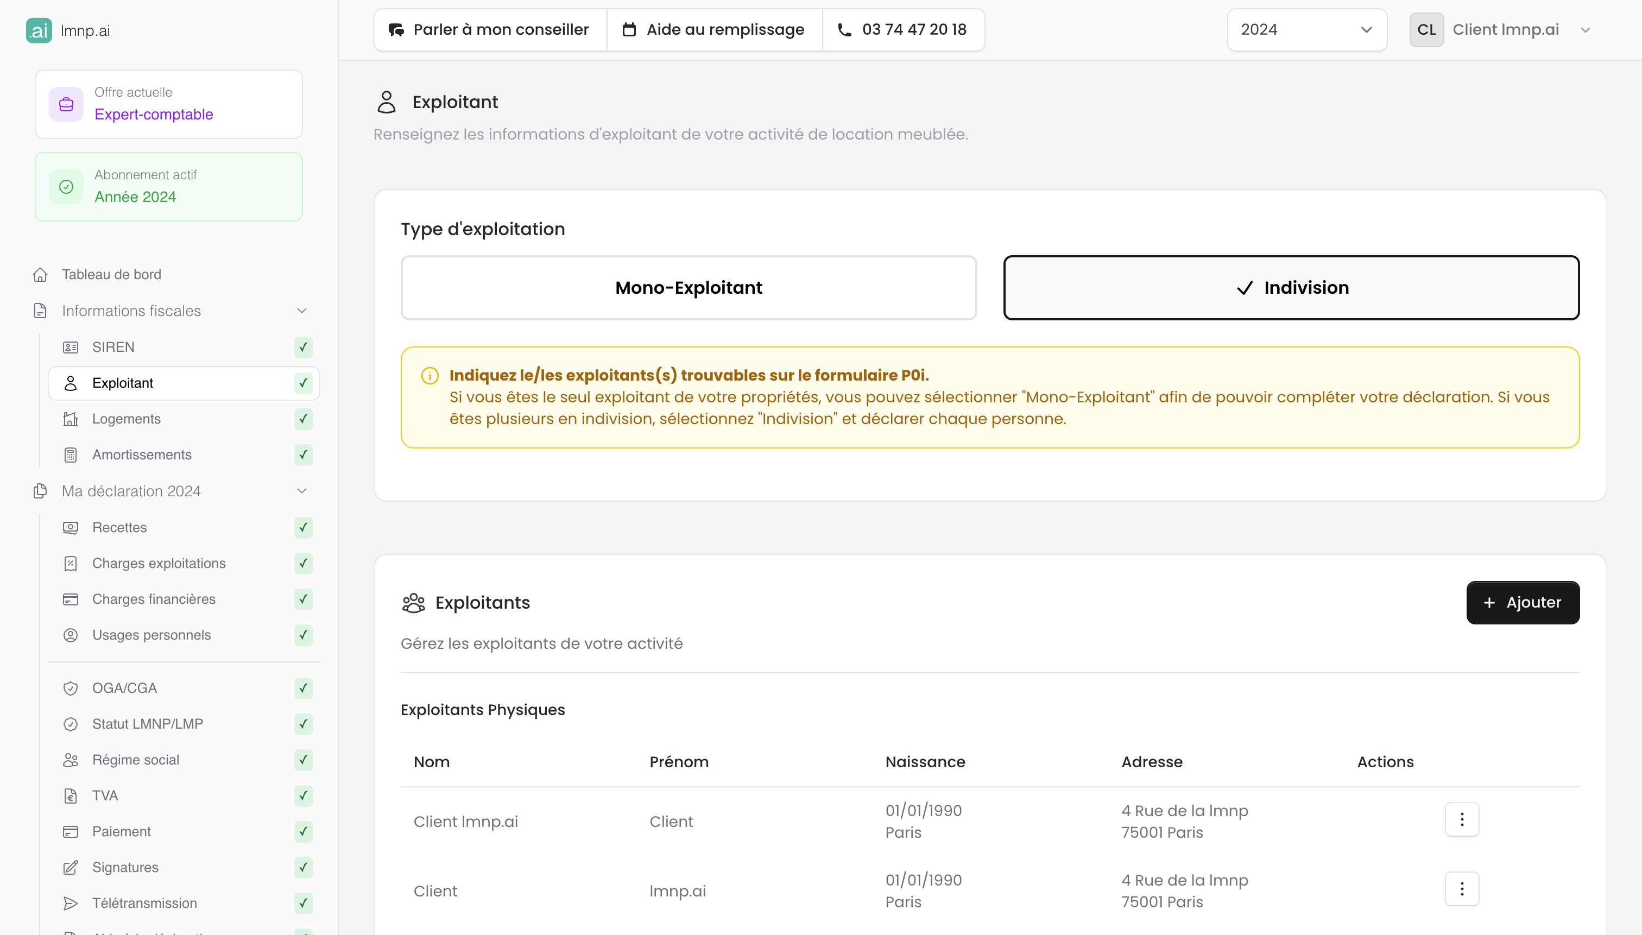
Task: Click the green checkmark beside SIREN
Action: click(303, 348)
